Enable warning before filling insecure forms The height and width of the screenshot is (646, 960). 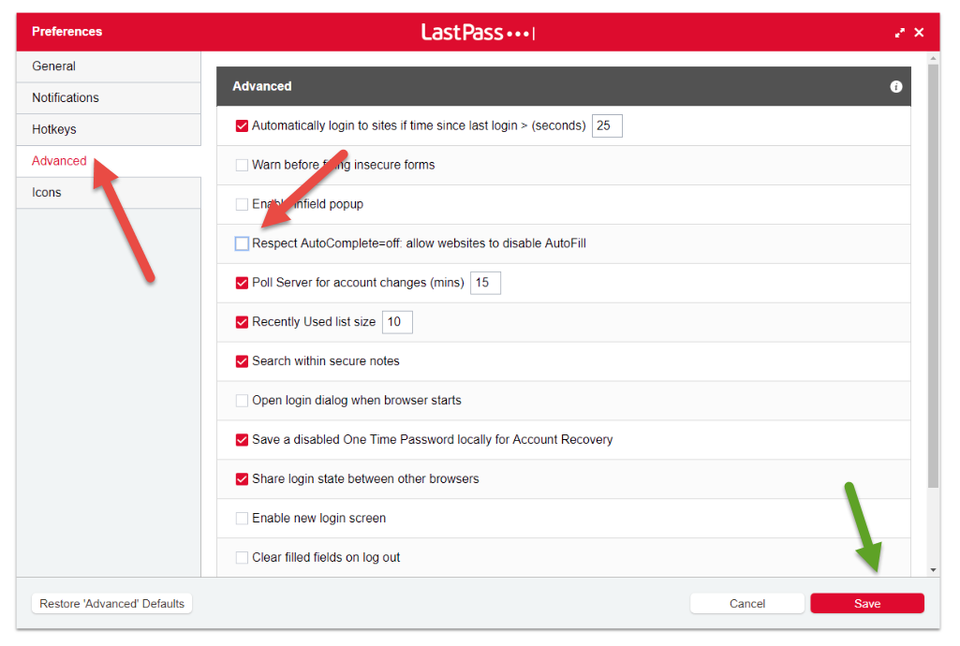click(x=242, y=164)
